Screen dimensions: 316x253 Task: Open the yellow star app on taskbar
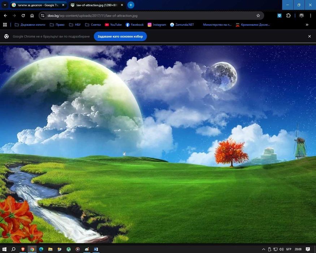pos(60,249)
